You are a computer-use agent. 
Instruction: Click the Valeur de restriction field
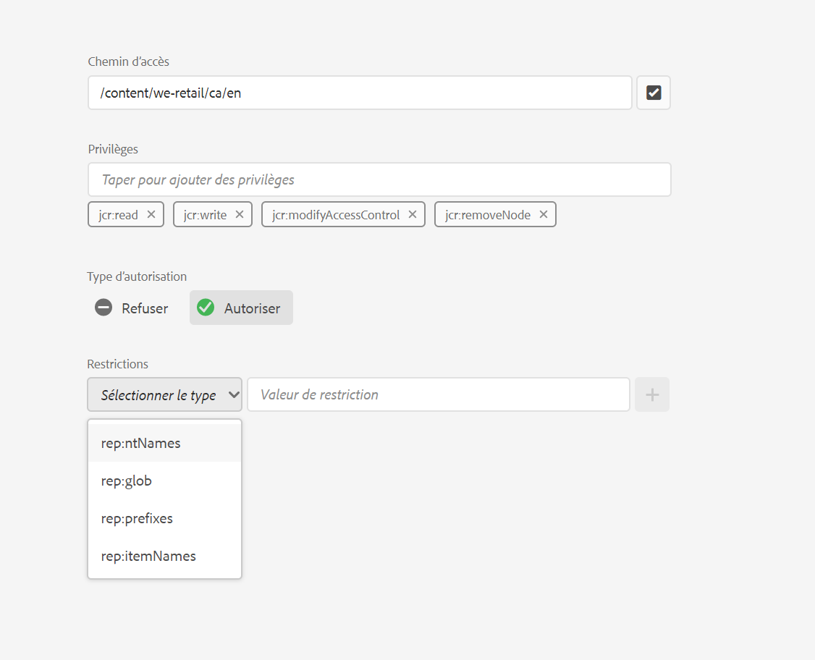pos(439,394)
